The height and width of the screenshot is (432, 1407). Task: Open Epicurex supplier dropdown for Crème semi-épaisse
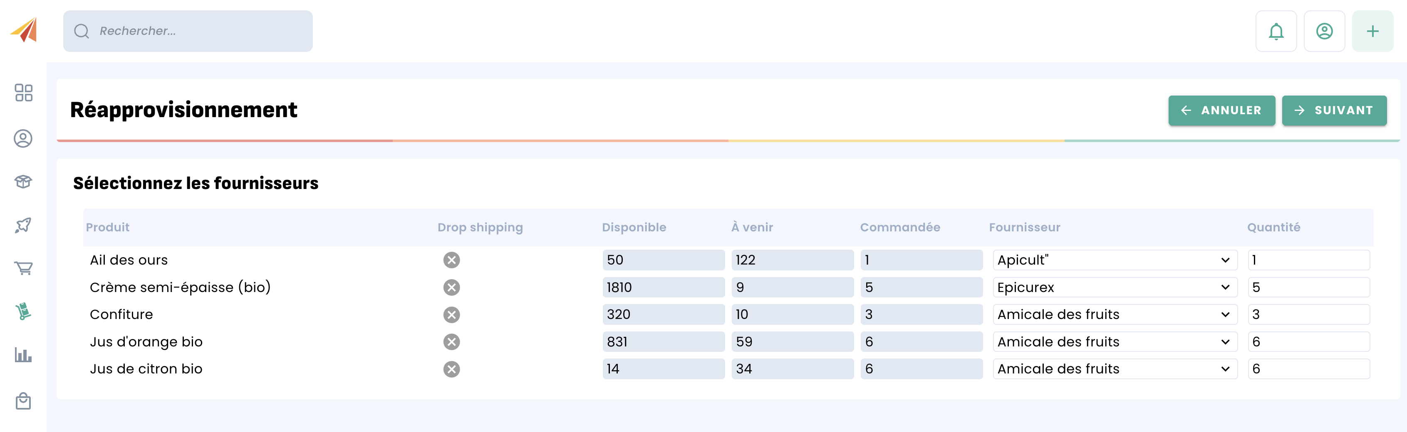[1114, 287]
